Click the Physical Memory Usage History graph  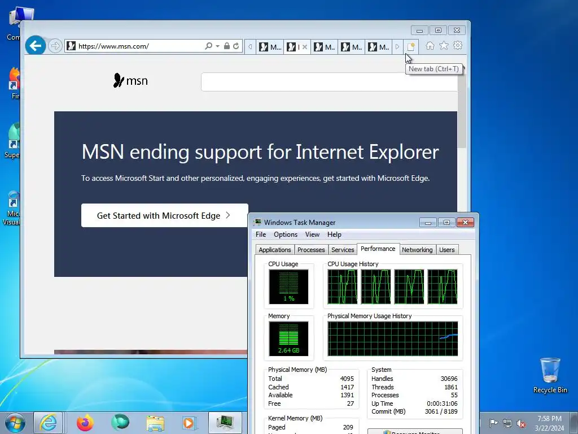(393, 339)
